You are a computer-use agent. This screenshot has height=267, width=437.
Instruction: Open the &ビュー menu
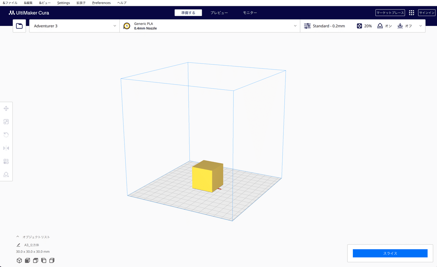(45, 3)
